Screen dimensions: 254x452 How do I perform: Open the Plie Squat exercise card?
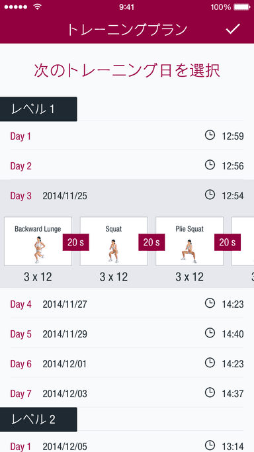click(189, 242)
